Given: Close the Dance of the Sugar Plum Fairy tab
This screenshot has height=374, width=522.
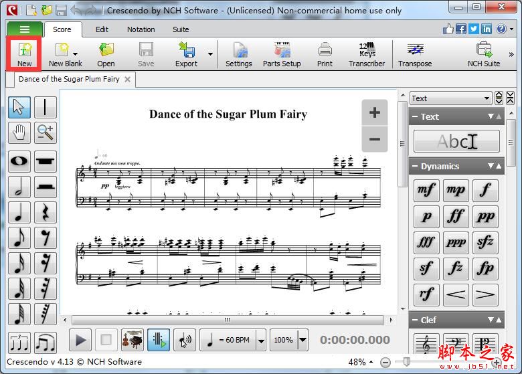Looking at the screenshot, I should tap(128, 79).
